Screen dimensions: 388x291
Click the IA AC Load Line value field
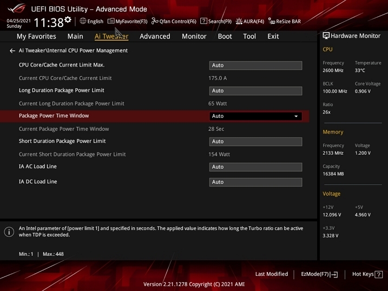(x=255, y=167)
